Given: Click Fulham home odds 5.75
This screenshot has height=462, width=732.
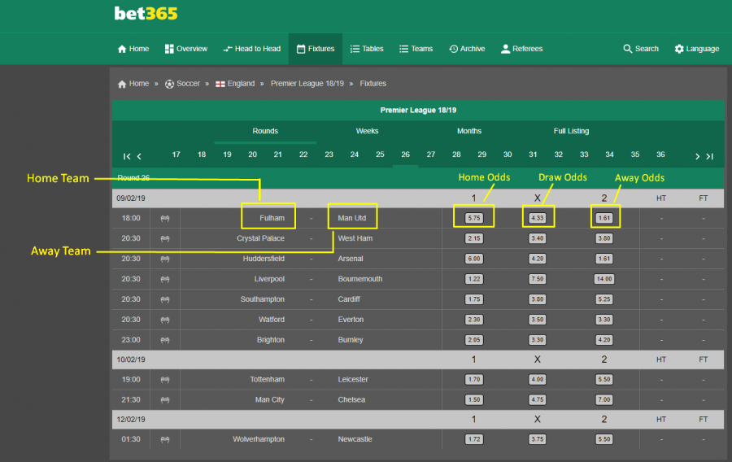Looking at the screenshot, I should [x=474, y=218].
